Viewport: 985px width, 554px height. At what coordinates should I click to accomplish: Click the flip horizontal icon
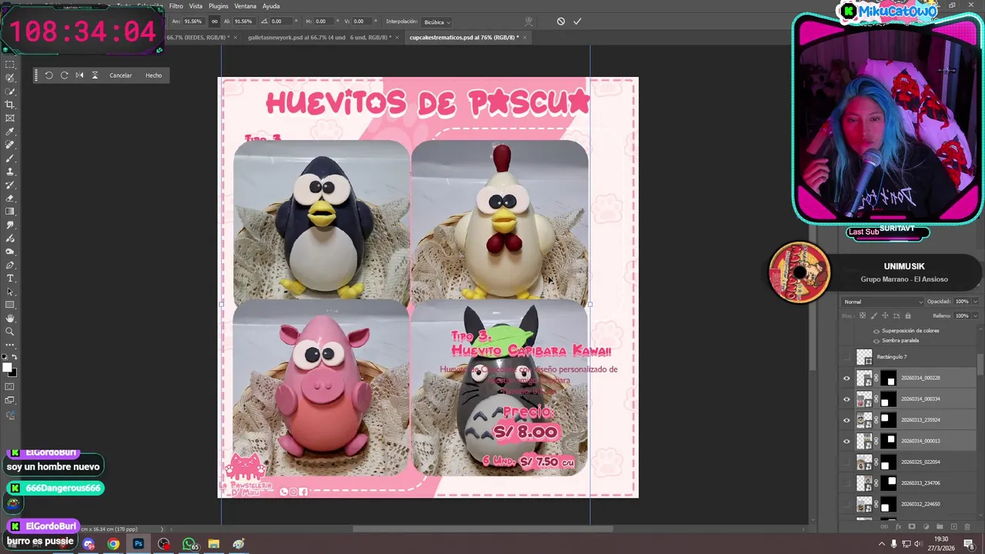[x=79, y=75]
